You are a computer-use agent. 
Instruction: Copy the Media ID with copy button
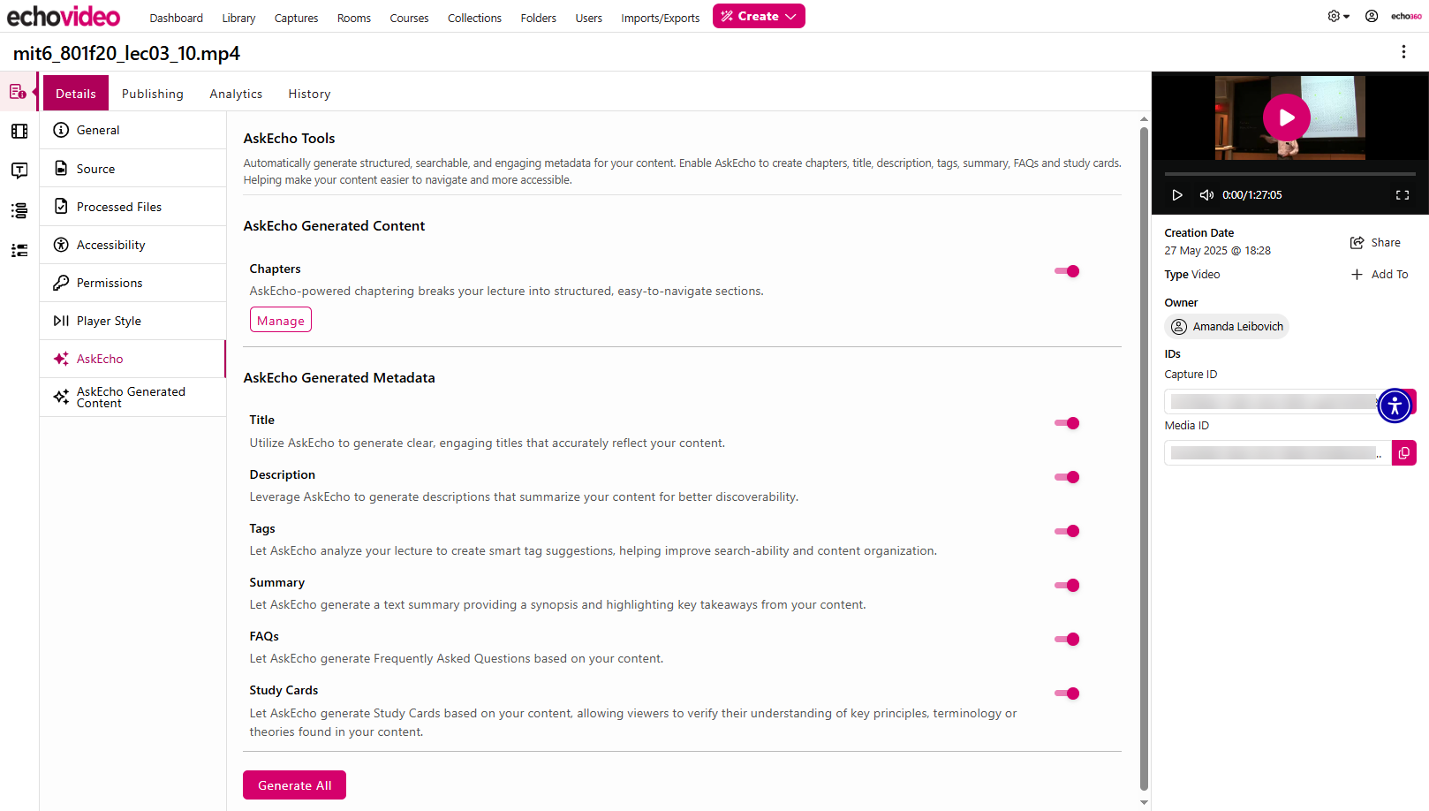point(1404,453)
